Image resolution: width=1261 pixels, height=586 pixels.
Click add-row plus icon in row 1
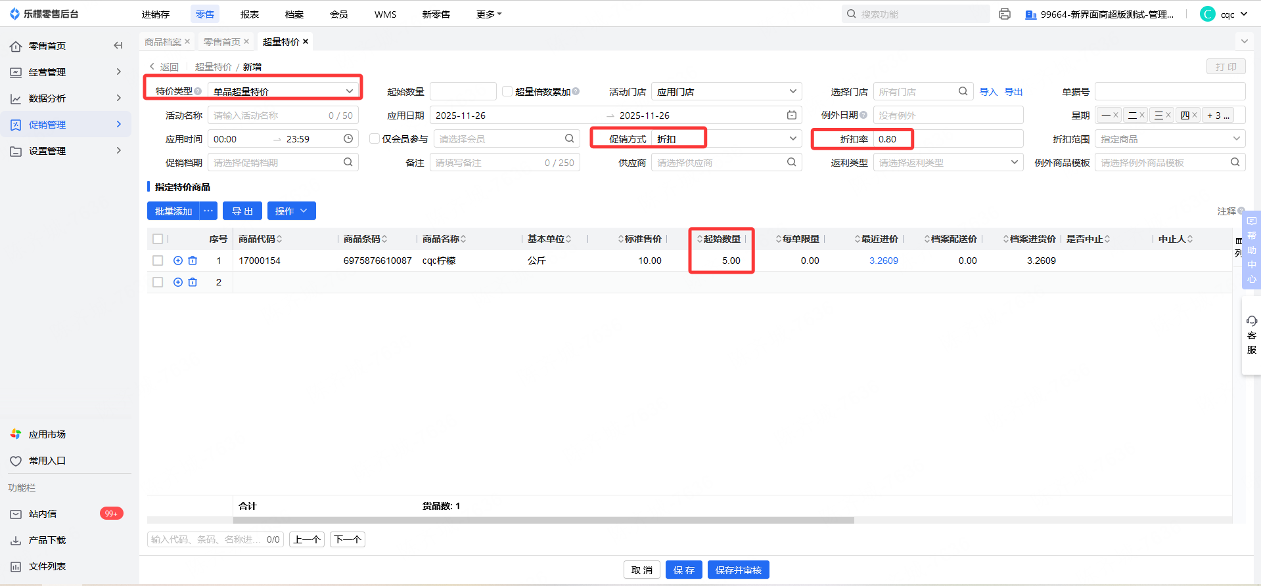178,261
